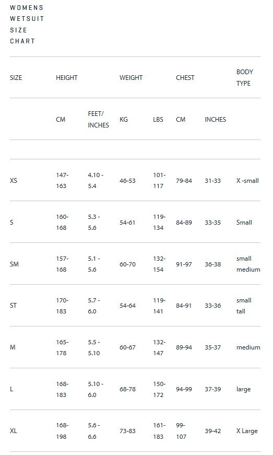
Task: Click the Womens Wetsuit Size Chart title
Action: point(27,25)
